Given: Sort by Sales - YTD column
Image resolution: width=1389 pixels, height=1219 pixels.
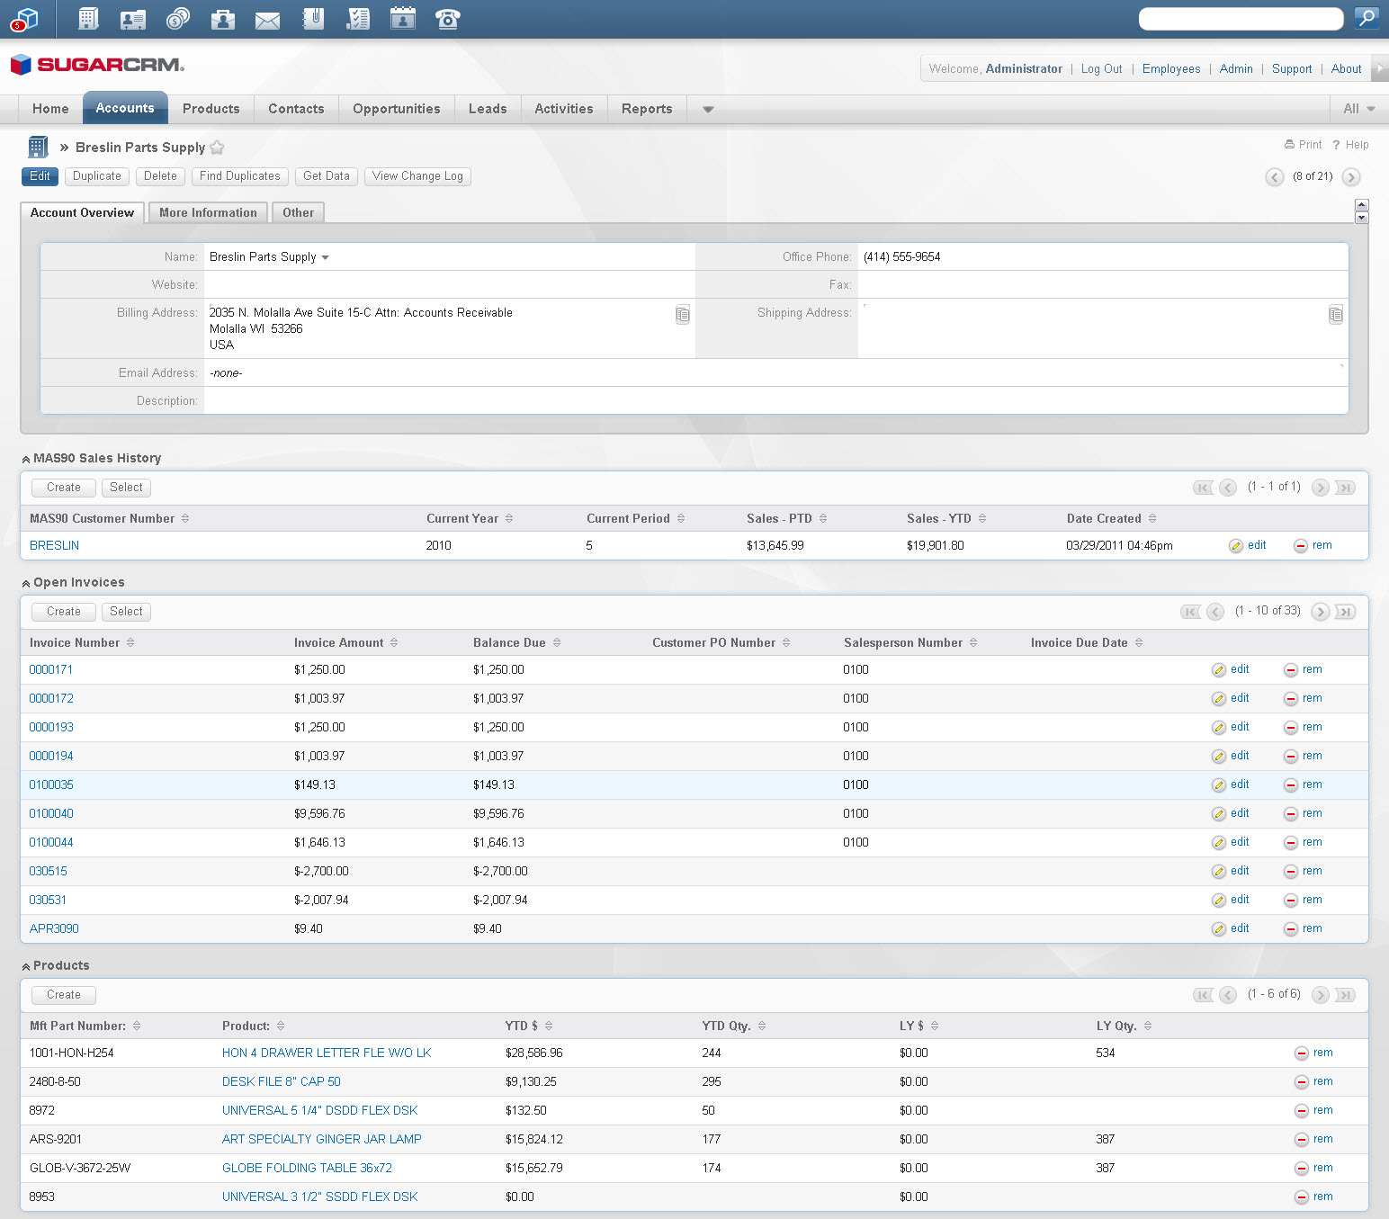Looking at the screenshot, I should click(x=946, y=518).
